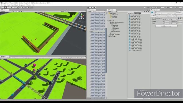Select the Hierarchy tab
Viewport: 183px width, 103px height.
(x=91, y=10)
